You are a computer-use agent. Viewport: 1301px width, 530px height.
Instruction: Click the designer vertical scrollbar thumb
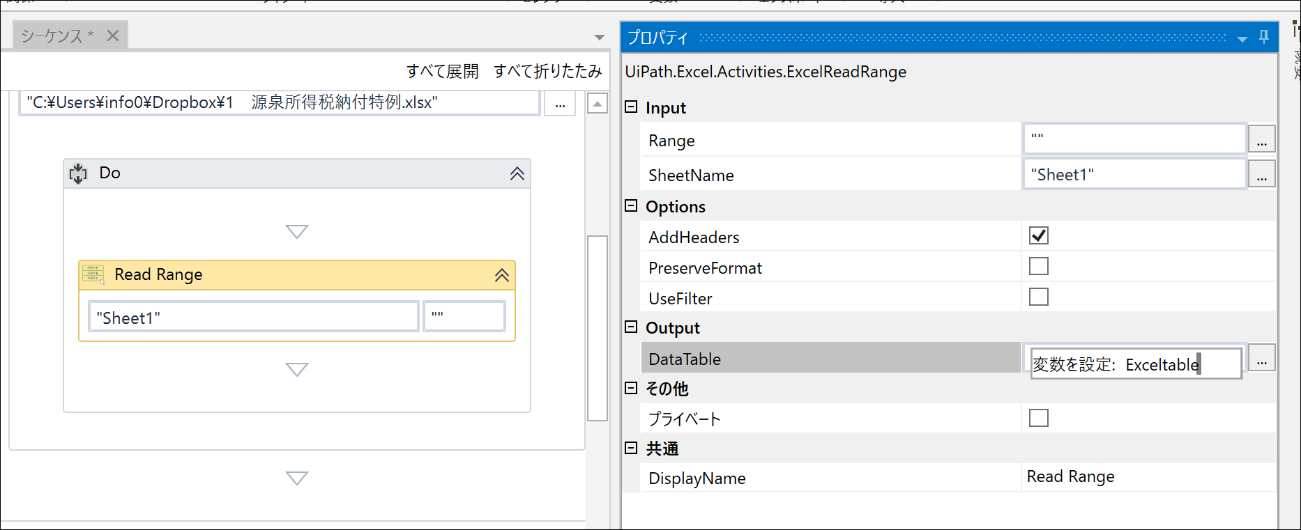tap(598, 329)
